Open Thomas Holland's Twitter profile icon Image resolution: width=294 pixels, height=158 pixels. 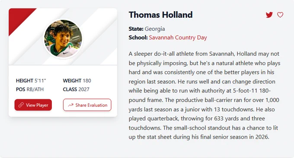269,15
